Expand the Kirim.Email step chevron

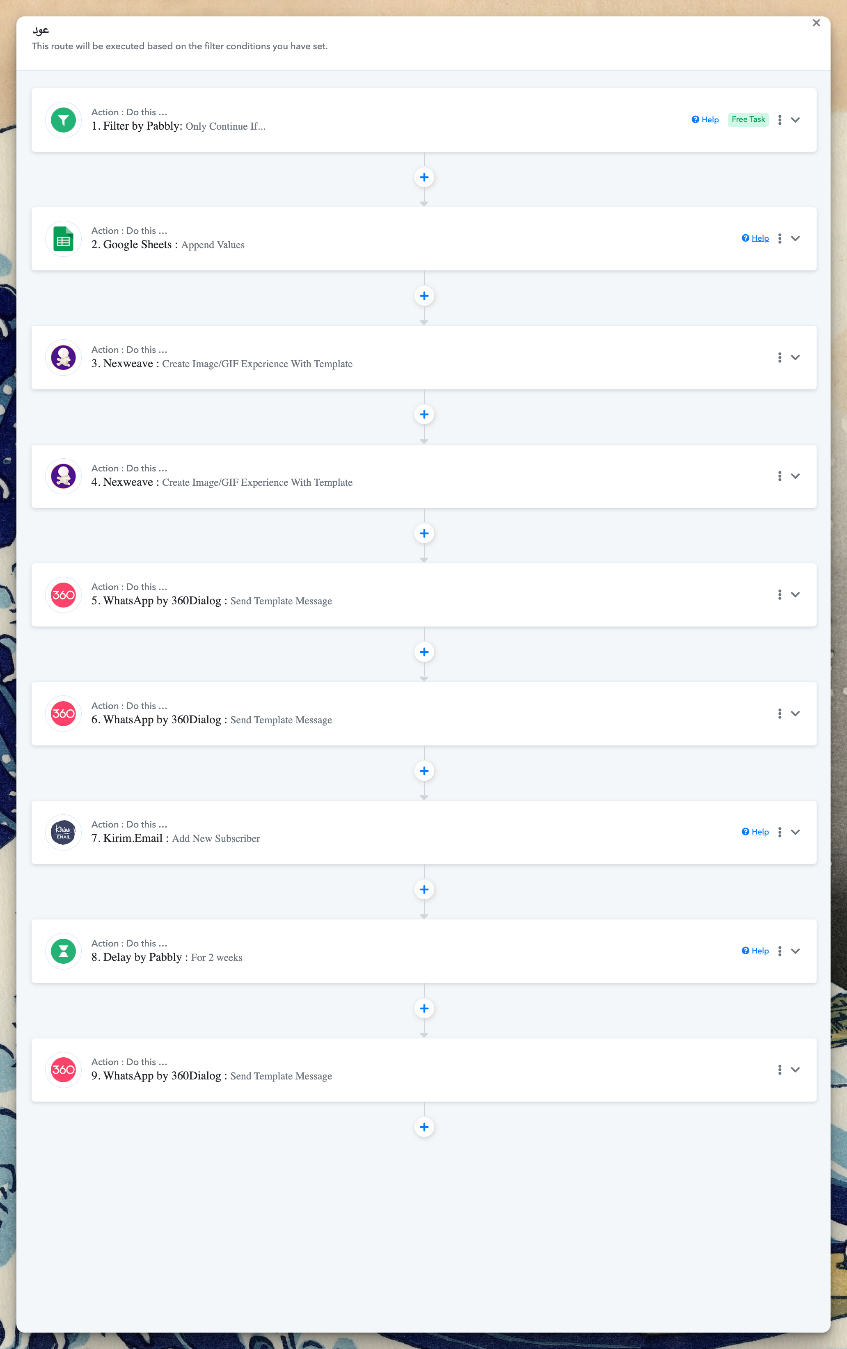pyautogui.click(x=795, y=832)
